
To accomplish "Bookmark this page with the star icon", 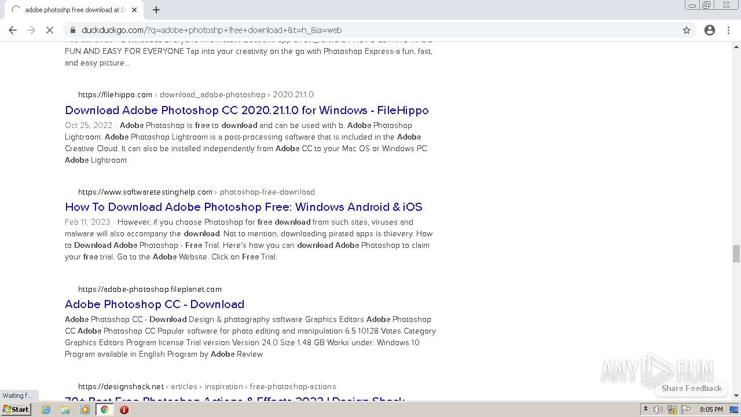I will tap(687, 30).
